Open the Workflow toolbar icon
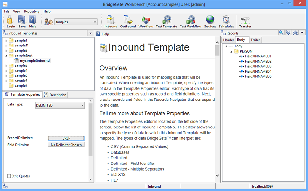This screenshot has height=191, width=308. [x=145, y=19]
